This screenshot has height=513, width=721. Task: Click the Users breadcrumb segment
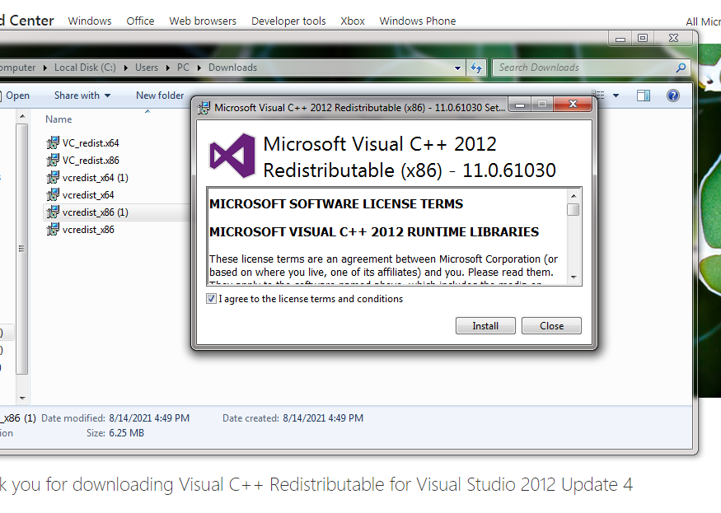(x=147, y=68)
